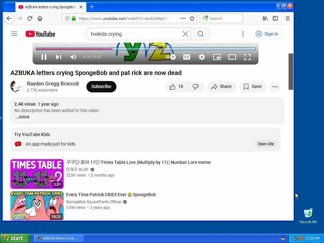This screenshot has height=243, width=324.
Task: Submit search with magnifier button
Action: click(x=201, y=34)
